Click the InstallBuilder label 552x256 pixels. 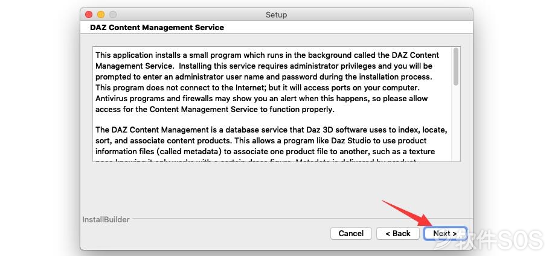106,219
